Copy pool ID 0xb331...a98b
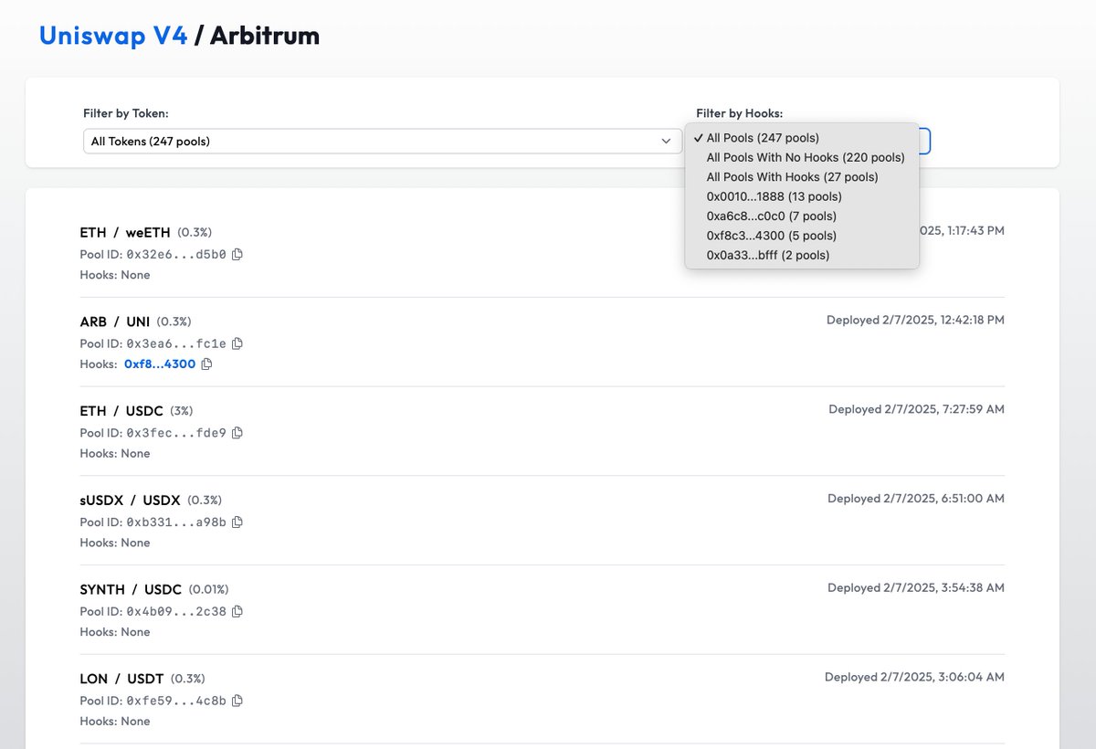This screenshot has height=749, width=1096. (x=237, y=522)
